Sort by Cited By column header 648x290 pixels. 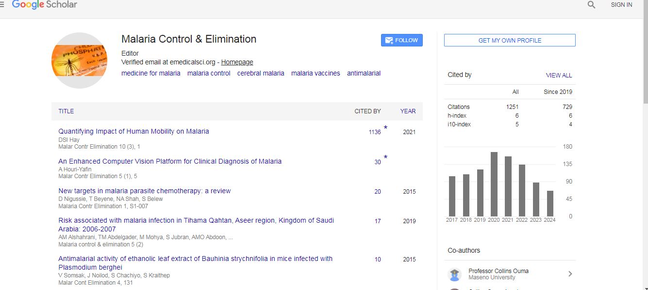click(367, 111)
